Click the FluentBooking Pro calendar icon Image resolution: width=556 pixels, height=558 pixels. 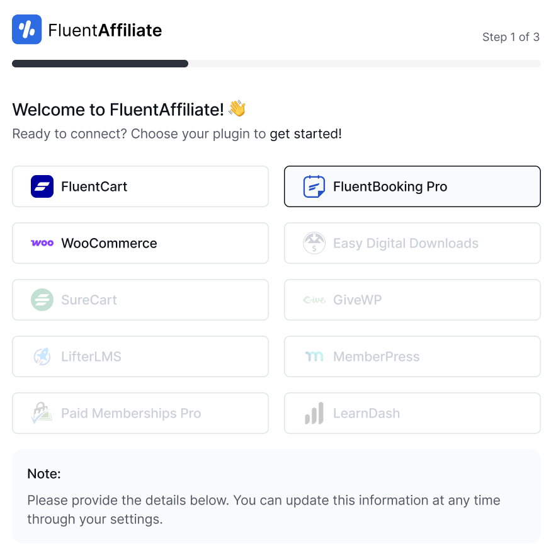click(x=314, y=186)
